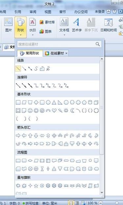The height and width of the screenshot is (205, 123).
Task: Open the 章节 ribbon tab
Action: pos(62,12)
